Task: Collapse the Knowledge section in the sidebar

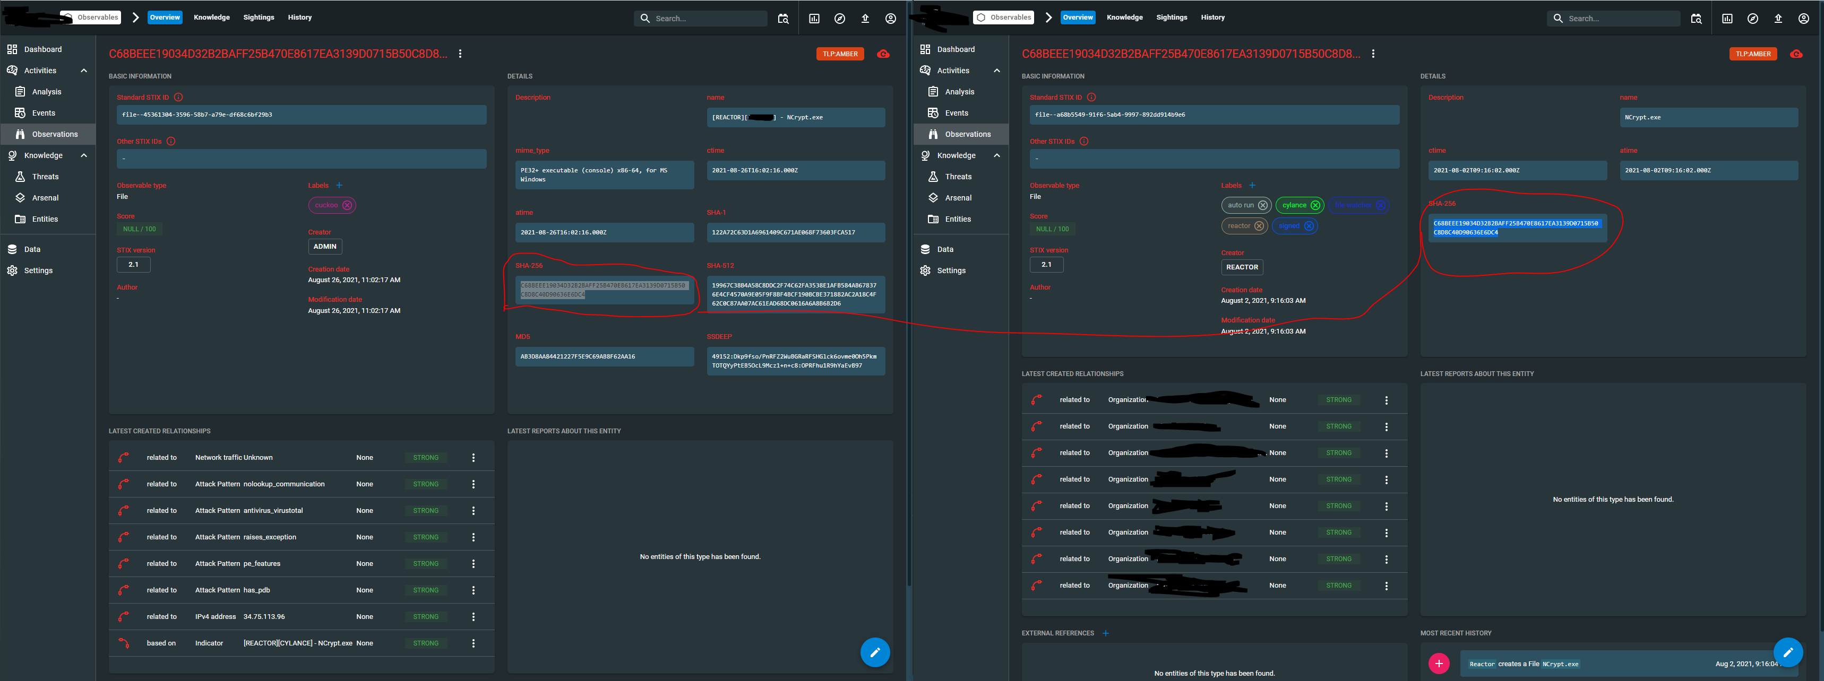Action: [83, 155]
